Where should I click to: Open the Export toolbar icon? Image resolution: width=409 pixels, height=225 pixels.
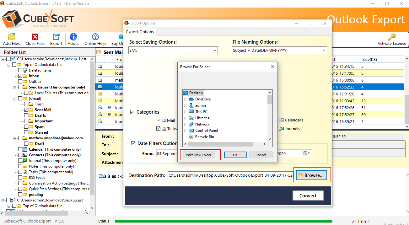[56, 37]
